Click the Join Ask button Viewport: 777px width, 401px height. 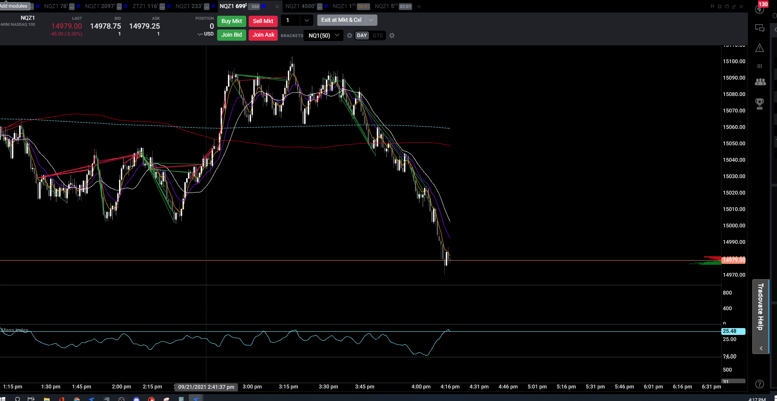click(x=263, y=35)
